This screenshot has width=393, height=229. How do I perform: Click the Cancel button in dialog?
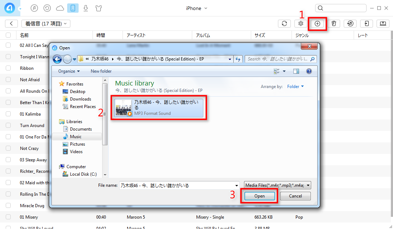(x=295, y=196)
